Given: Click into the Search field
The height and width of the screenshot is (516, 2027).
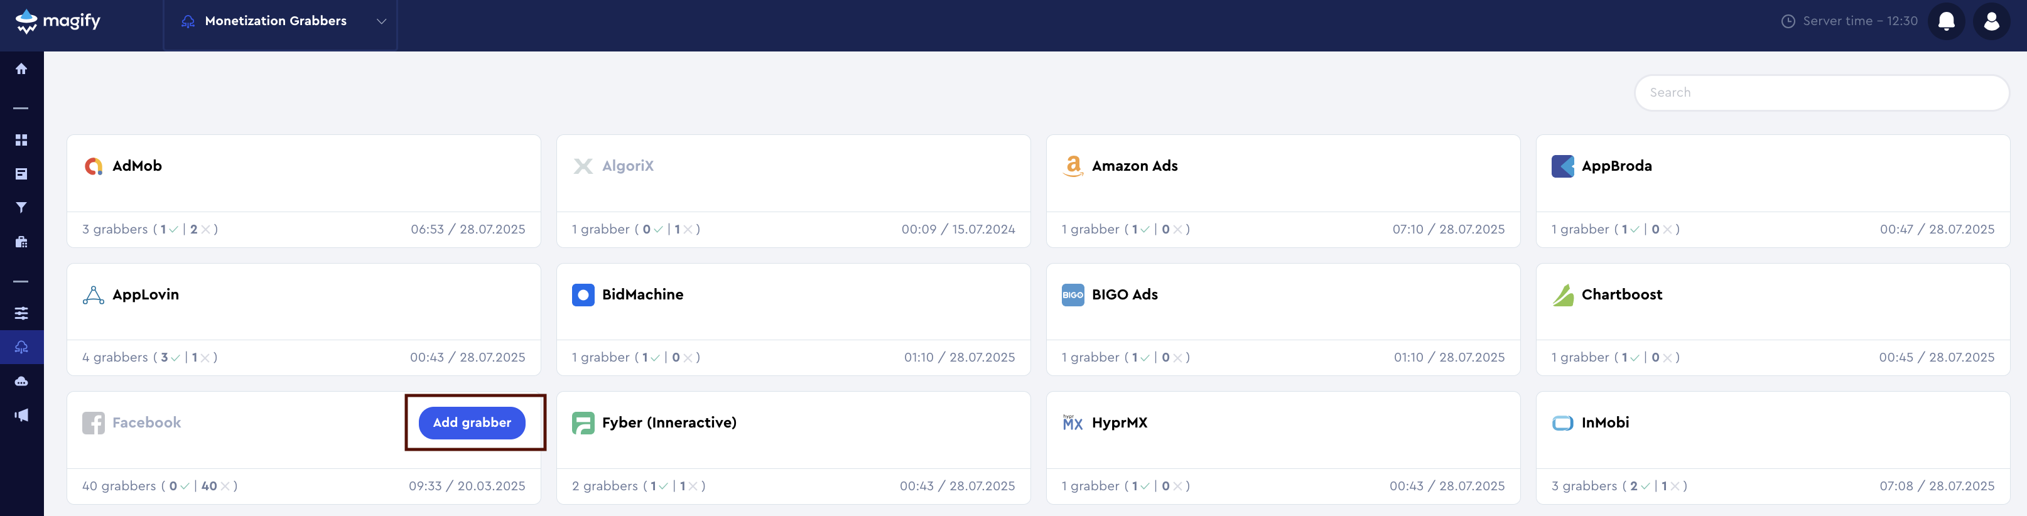Looking at the screenshot, I should 1821,93.
